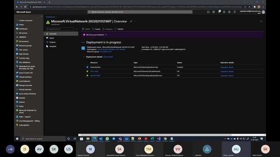This screenshot has width=280, height=157.
Task: Open Resource groups in sidebar
Action: (x=24, y=45)
